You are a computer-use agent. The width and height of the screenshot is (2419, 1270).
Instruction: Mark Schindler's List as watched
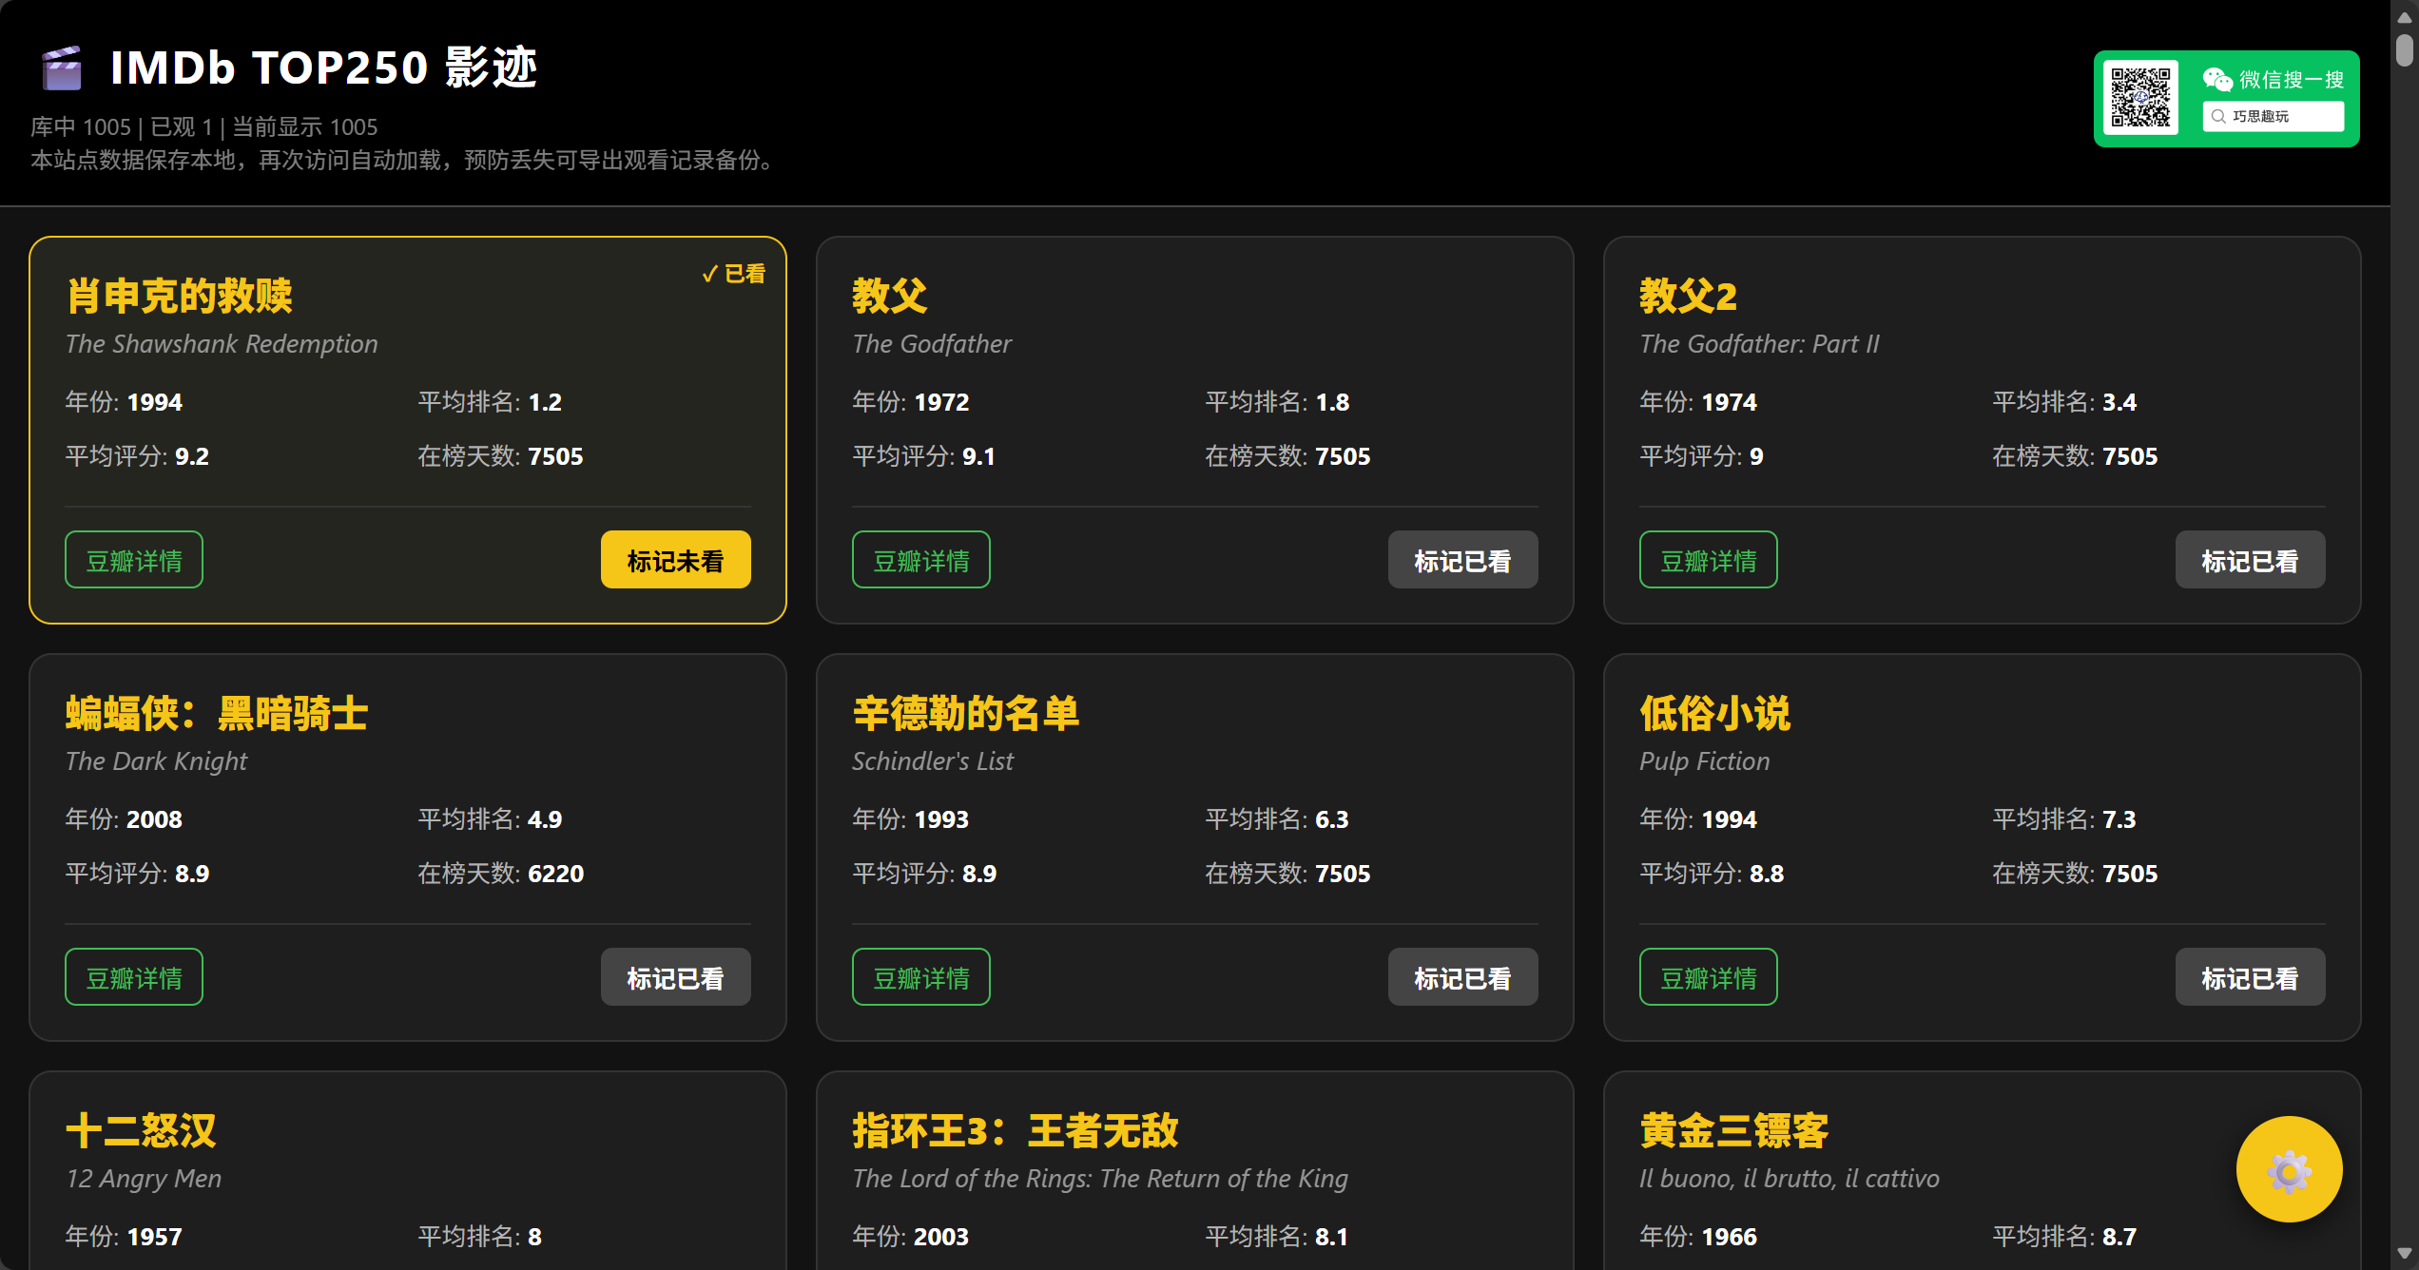pos(1461,977)
